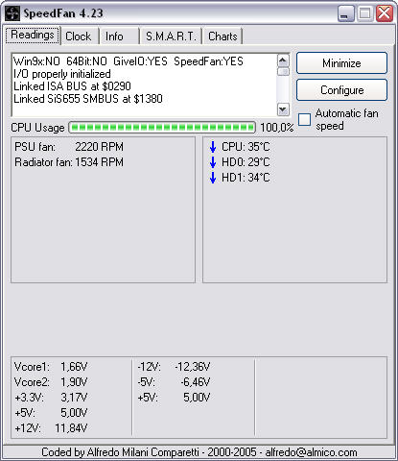
Task: Select the PSU fan 2220 RPM reading
Action: [69, 147]
